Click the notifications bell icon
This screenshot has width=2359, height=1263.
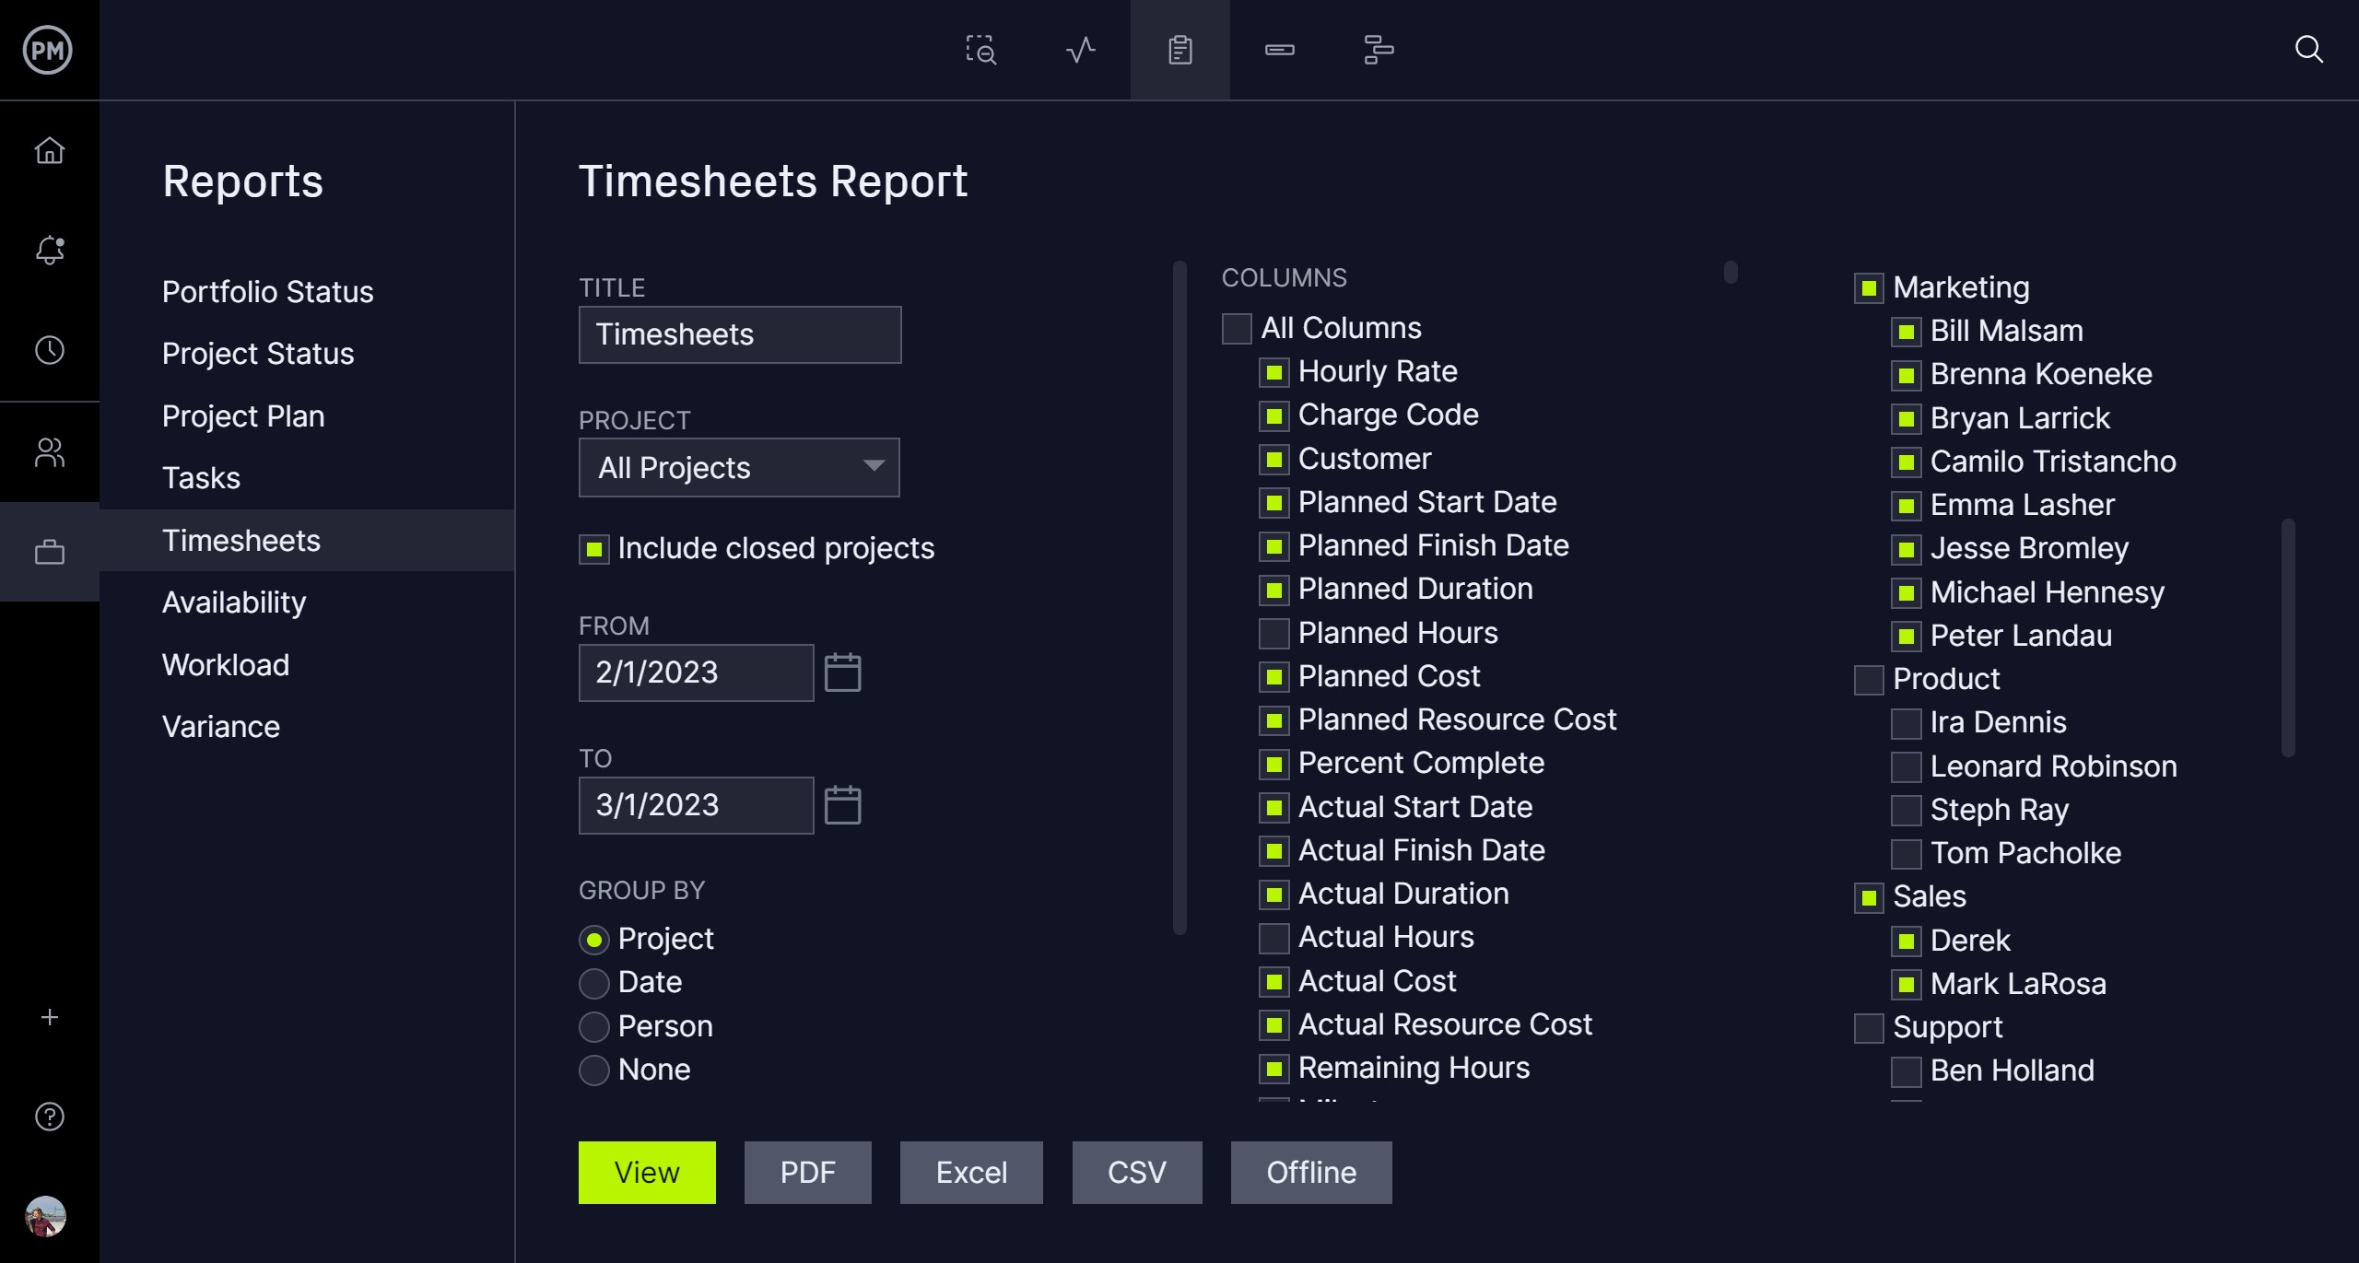52,250
